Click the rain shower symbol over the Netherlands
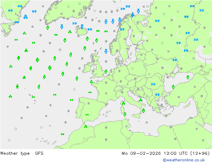212x163 pixels. click(x=106, y=72)
